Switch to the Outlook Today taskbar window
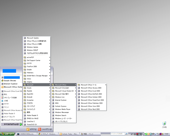 click(x=69, y=134)
